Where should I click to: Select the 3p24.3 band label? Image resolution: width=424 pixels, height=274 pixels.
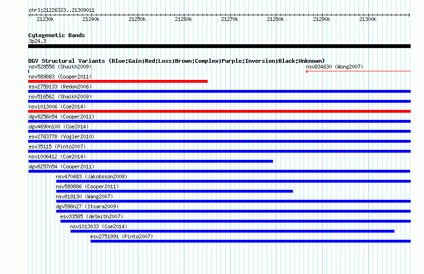coord(37,41)
